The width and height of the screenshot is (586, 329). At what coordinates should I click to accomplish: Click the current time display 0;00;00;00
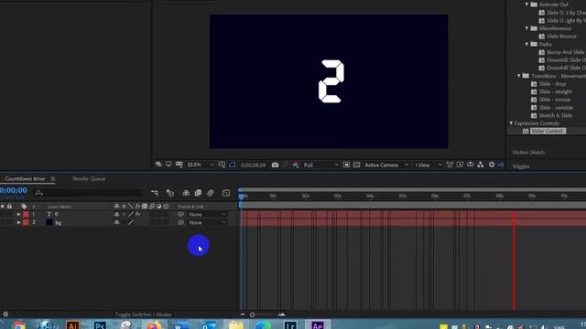click(x=14, y=191)
